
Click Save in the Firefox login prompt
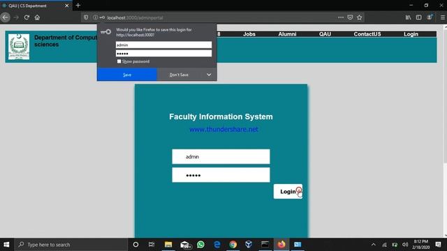click(127, 75)
